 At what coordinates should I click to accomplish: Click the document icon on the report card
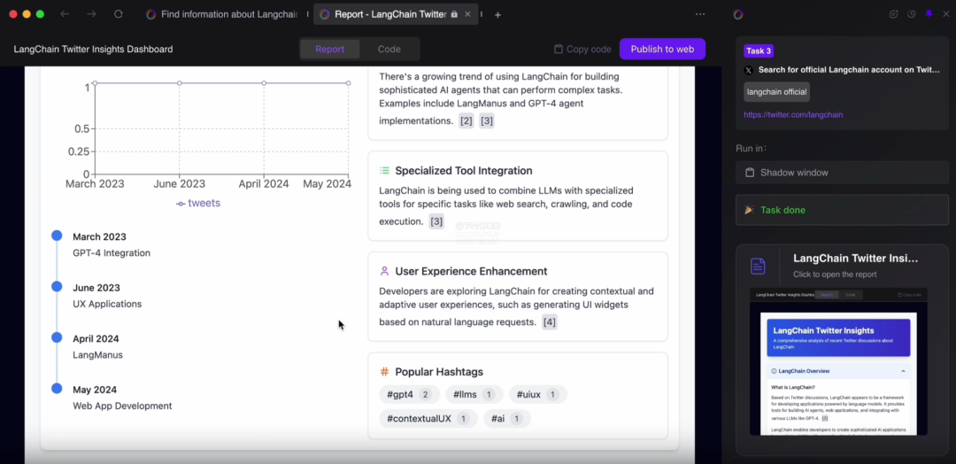coord(758,266)
